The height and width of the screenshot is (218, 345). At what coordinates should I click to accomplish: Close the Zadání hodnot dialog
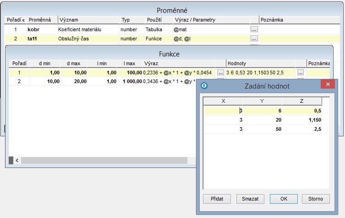tap(328, 84)
